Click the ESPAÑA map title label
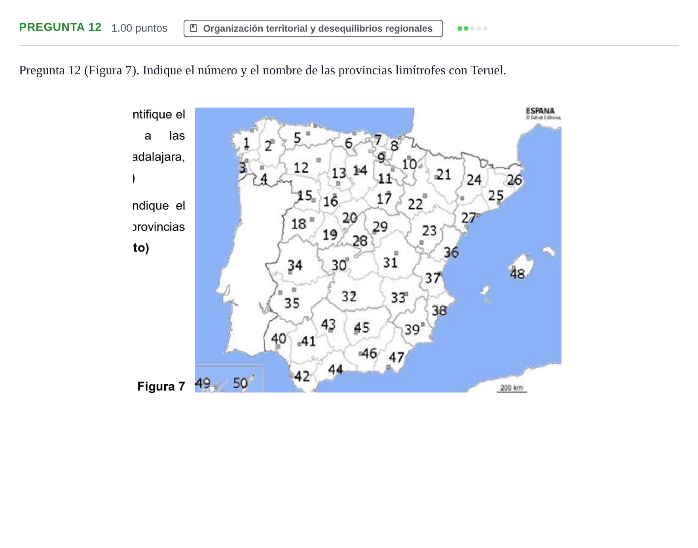The image size is (698, 548). (x=540, y=111)
